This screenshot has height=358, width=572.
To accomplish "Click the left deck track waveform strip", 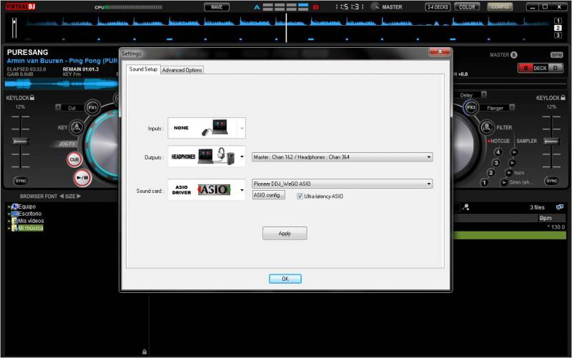I will pos(61,84).
